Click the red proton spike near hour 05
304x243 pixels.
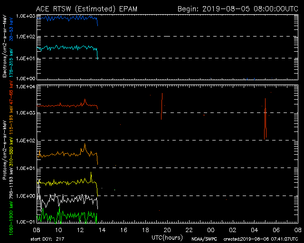(x=265, y=119)
